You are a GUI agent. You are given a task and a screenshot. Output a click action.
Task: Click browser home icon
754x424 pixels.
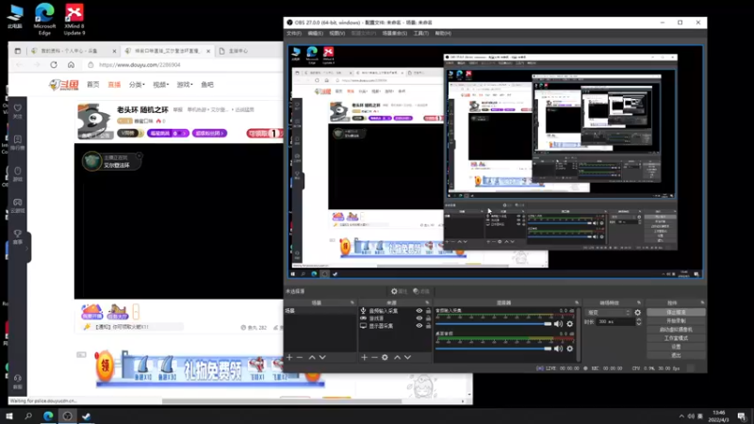pyautogui.click(x=71, y=64)
